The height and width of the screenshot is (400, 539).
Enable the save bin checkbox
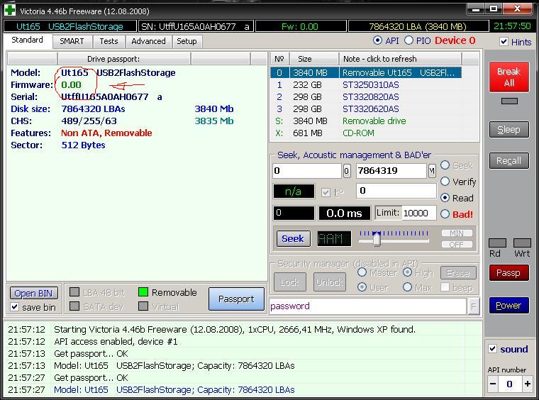15,307
